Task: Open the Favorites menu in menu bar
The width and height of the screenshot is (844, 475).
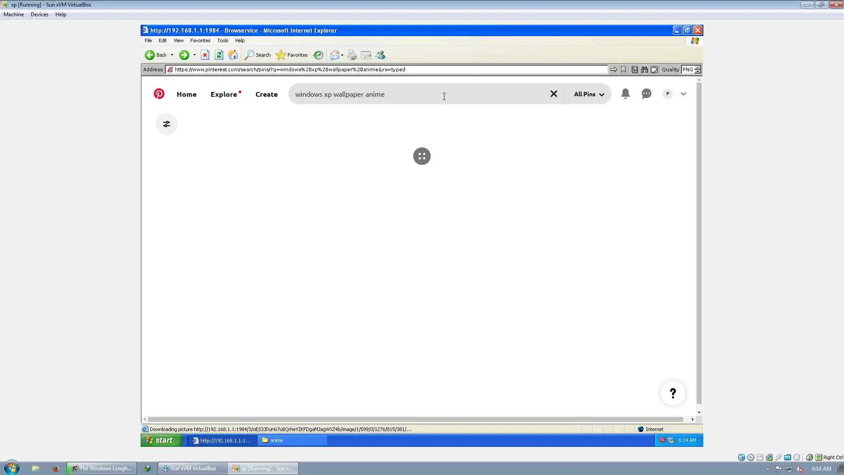Action: 200,40
